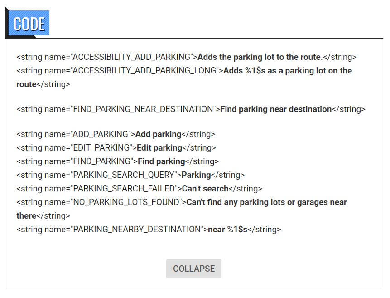Image resolution: width=390 pixels, height=298 pixels.
Task: Click bold value in the FIND_PARKING line
Action: (161, 161)
